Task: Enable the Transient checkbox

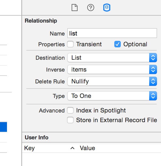Action: (x=70, y=44)
